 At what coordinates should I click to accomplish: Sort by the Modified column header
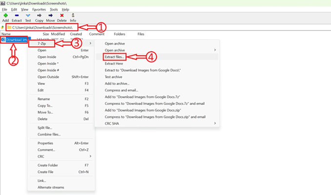(x=58, y=34)
